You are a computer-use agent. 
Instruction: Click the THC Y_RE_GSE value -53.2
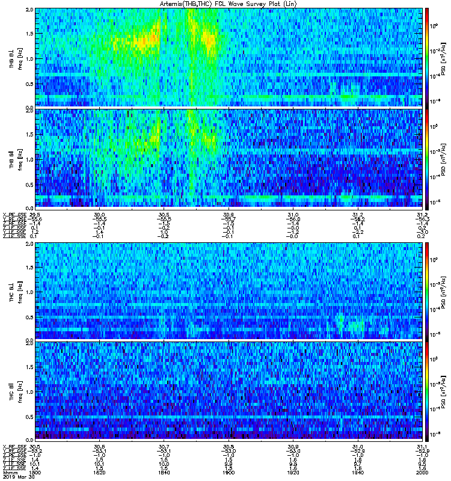[35, 452]
